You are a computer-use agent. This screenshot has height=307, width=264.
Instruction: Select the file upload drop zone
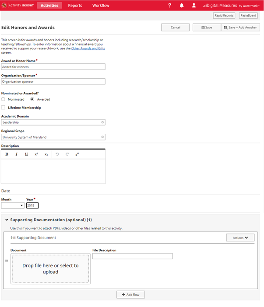pyautogui.click(x=50, y=269)
